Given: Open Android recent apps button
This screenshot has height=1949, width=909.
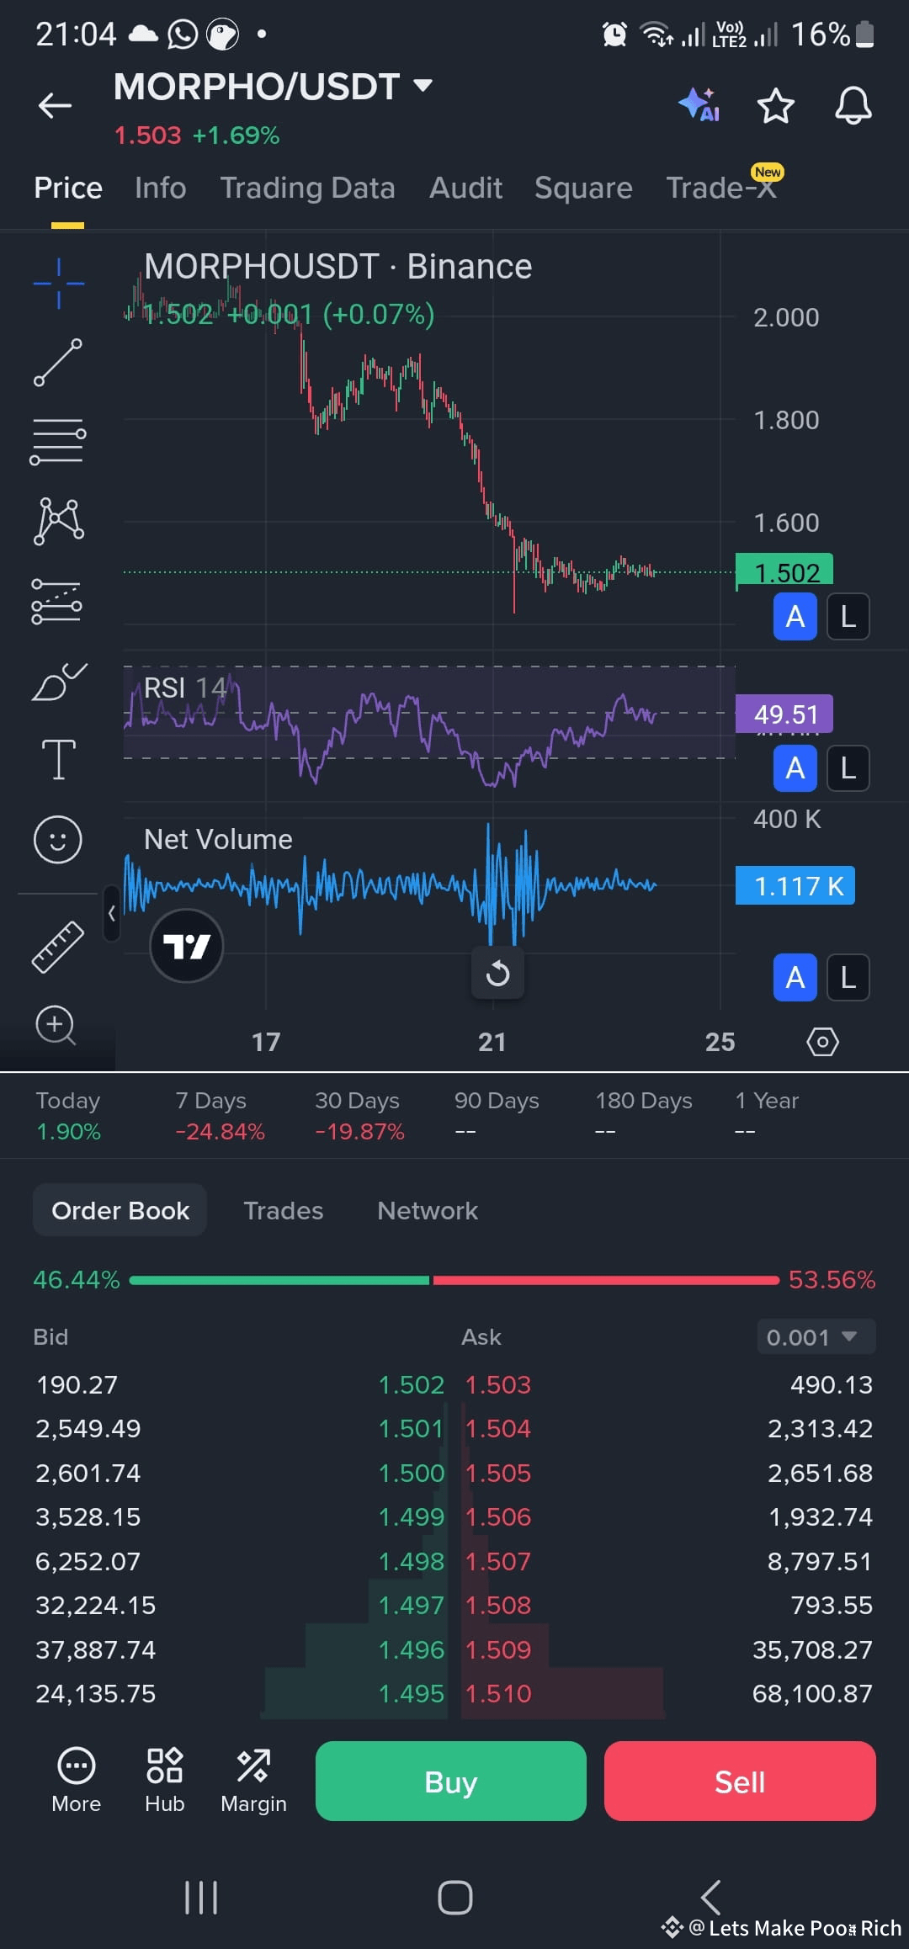Looking at the screenshot, I should tap(201, 1897).
